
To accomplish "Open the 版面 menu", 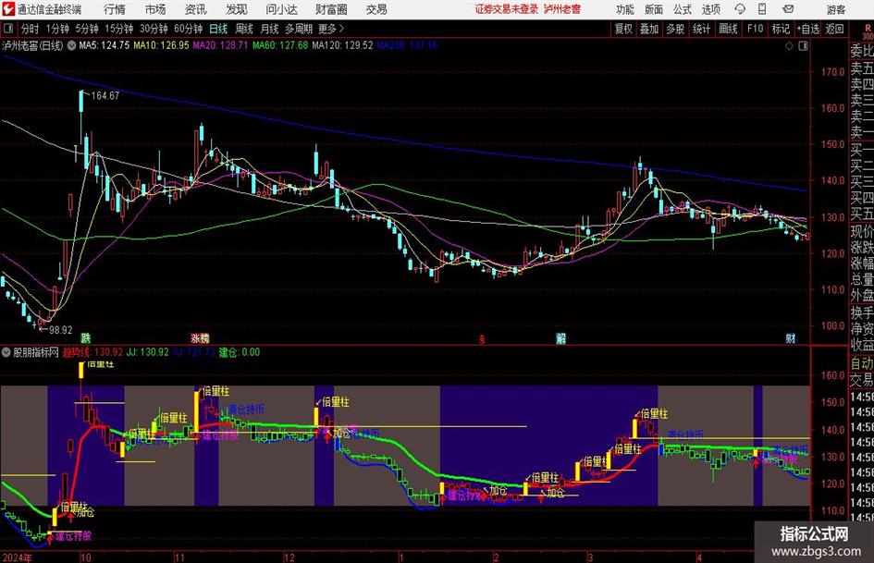I will click(x=653, y=9).
